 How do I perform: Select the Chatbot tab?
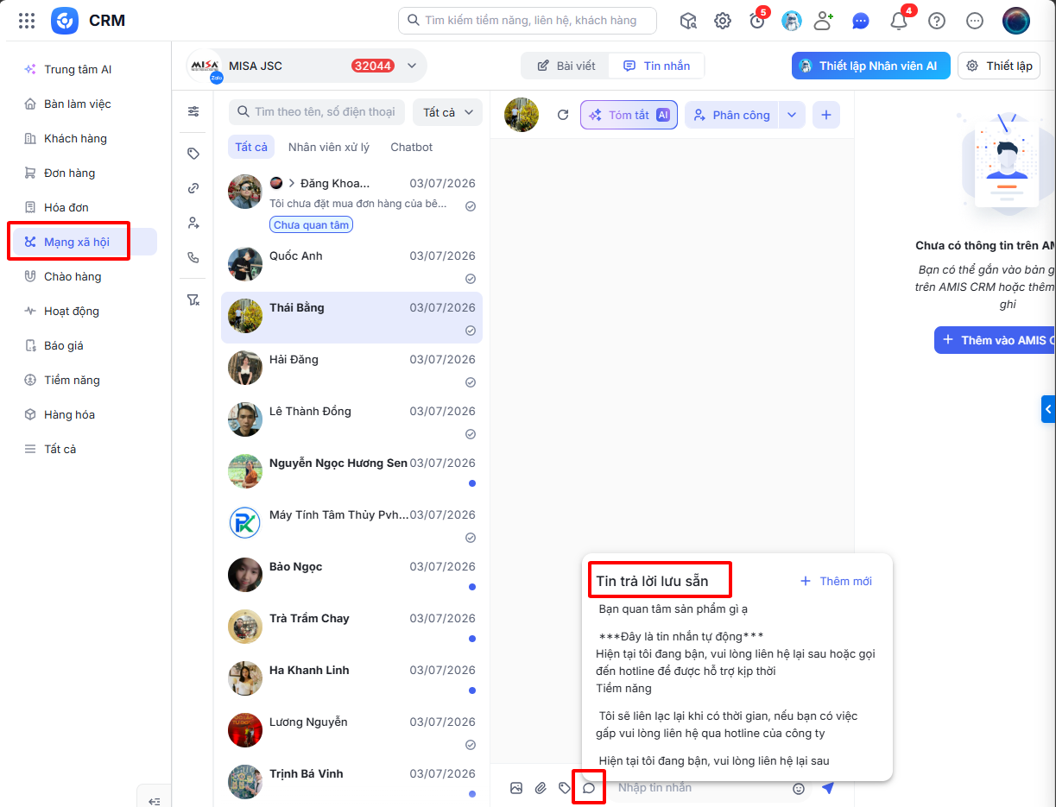click(x=411, y=147)
